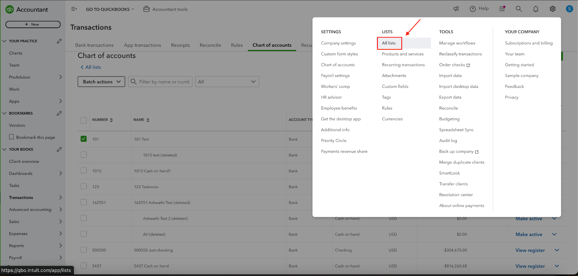
Task: Click the megaphone announcements icon
Action: 456,9
